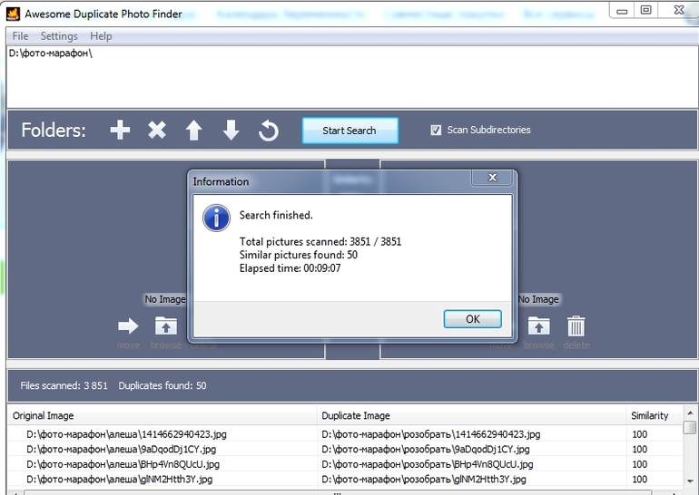Click the results list scroll up arrow
699x495 pixels.
point(690,413)
